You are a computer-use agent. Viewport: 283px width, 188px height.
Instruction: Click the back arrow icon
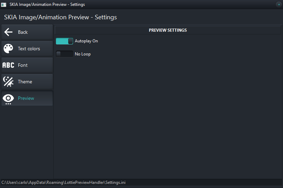click(8, 32)
